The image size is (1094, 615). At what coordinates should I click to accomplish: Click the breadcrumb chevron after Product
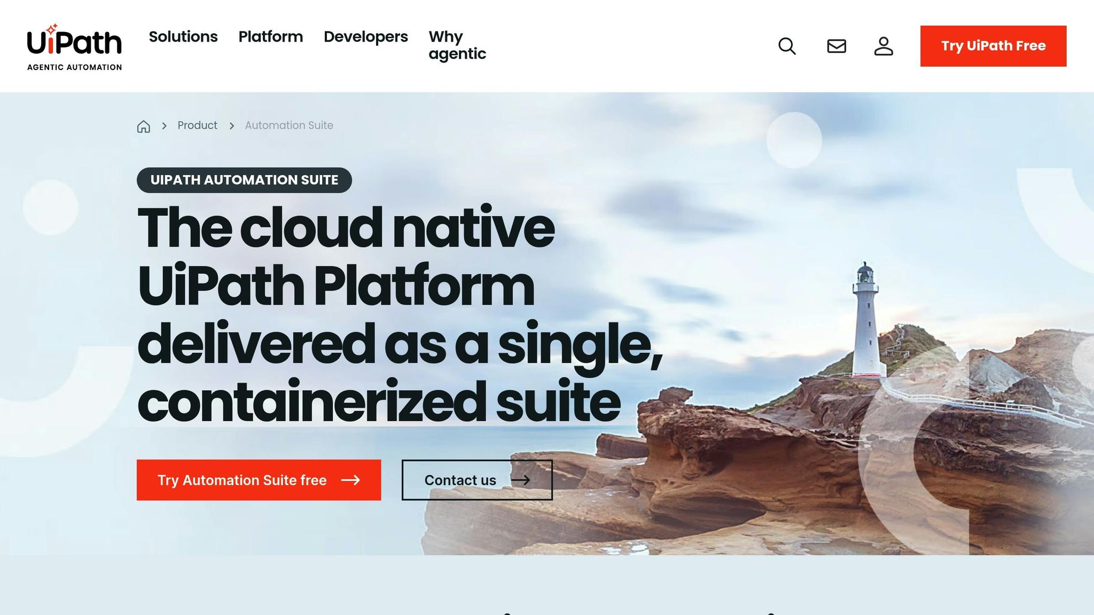pyautogui.click(x=231, y=126)
